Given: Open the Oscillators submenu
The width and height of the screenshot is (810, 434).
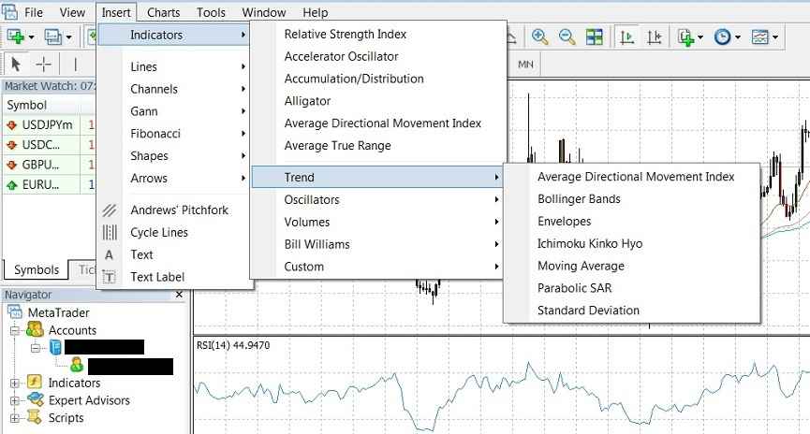Looking at the screenshot, I should (x=312, y=199).
